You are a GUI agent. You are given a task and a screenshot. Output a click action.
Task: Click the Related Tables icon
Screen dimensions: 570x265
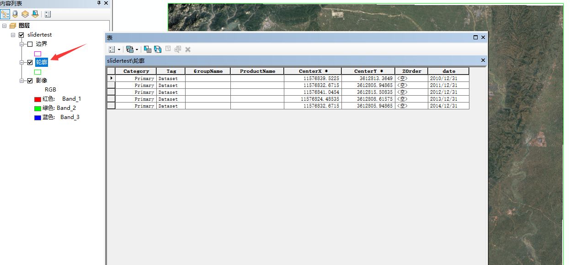point(130,49)
